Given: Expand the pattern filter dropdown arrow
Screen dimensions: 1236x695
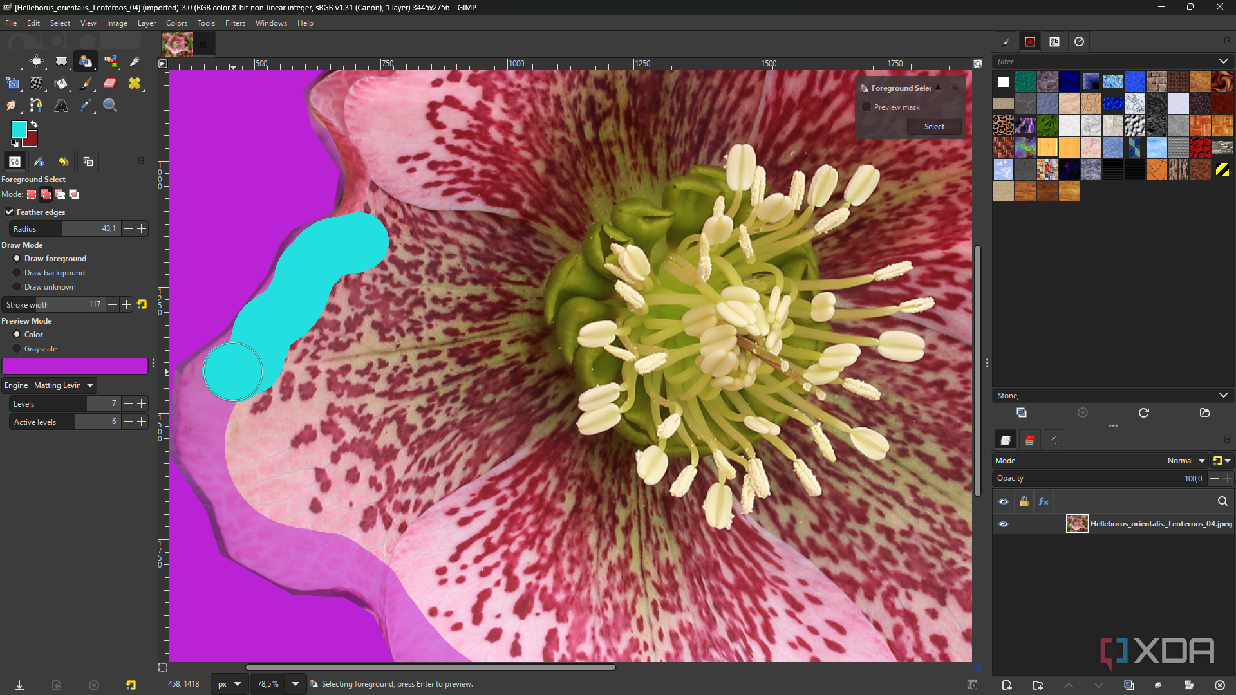Looking at the screenshot, I should tap(1223, 61).
